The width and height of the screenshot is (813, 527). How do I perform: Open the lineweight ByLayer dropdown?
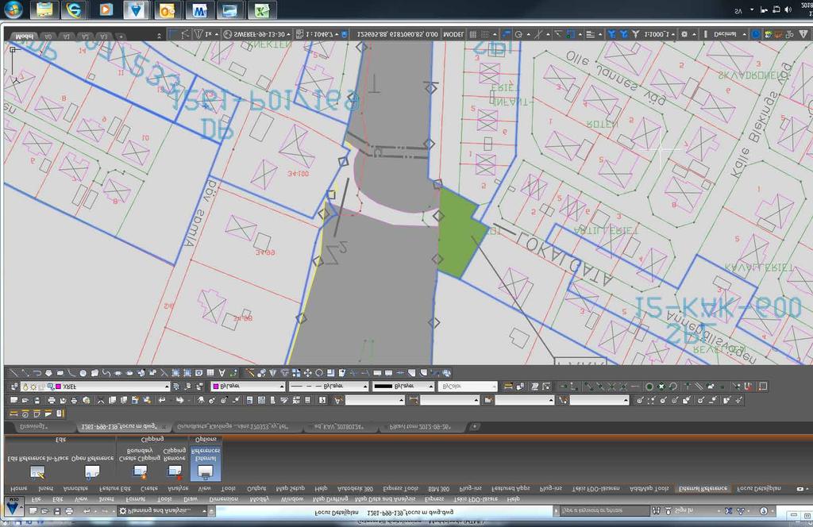[403, 387]
